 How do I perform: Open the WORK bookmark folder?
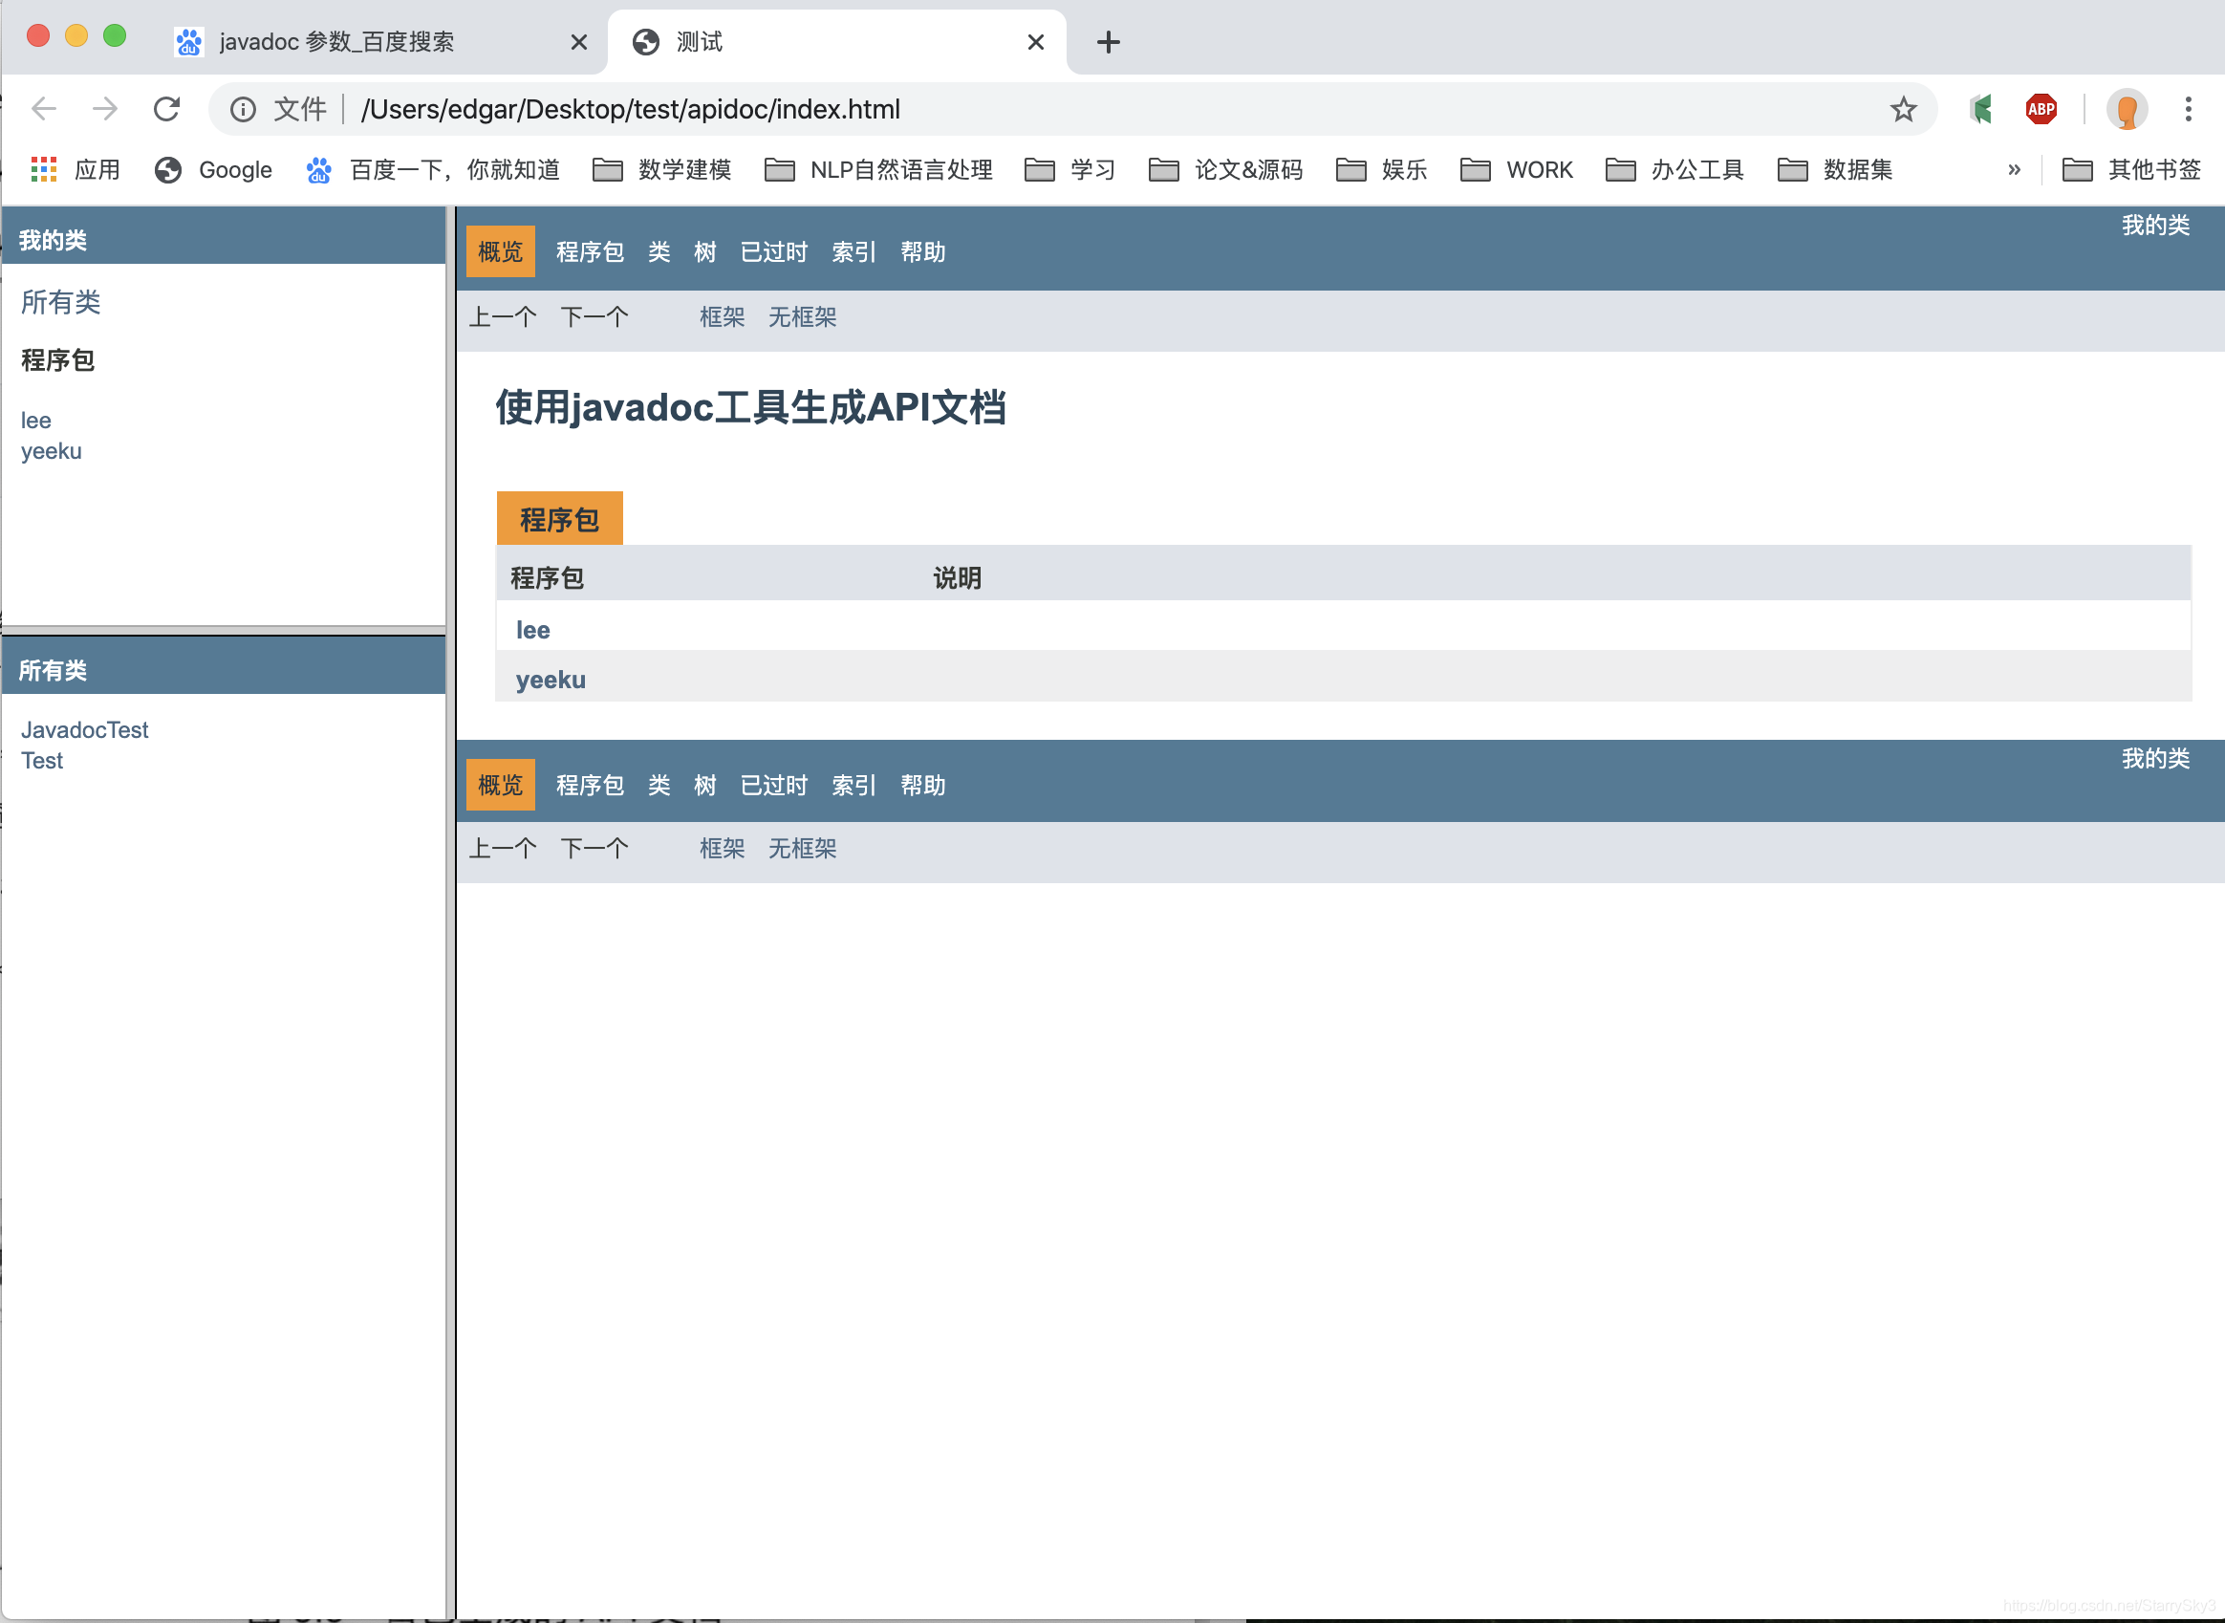[1517, 170]
